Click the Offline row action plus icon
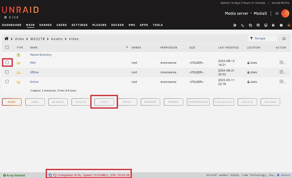This screenshot has height=178, width=292. point(281,72)
